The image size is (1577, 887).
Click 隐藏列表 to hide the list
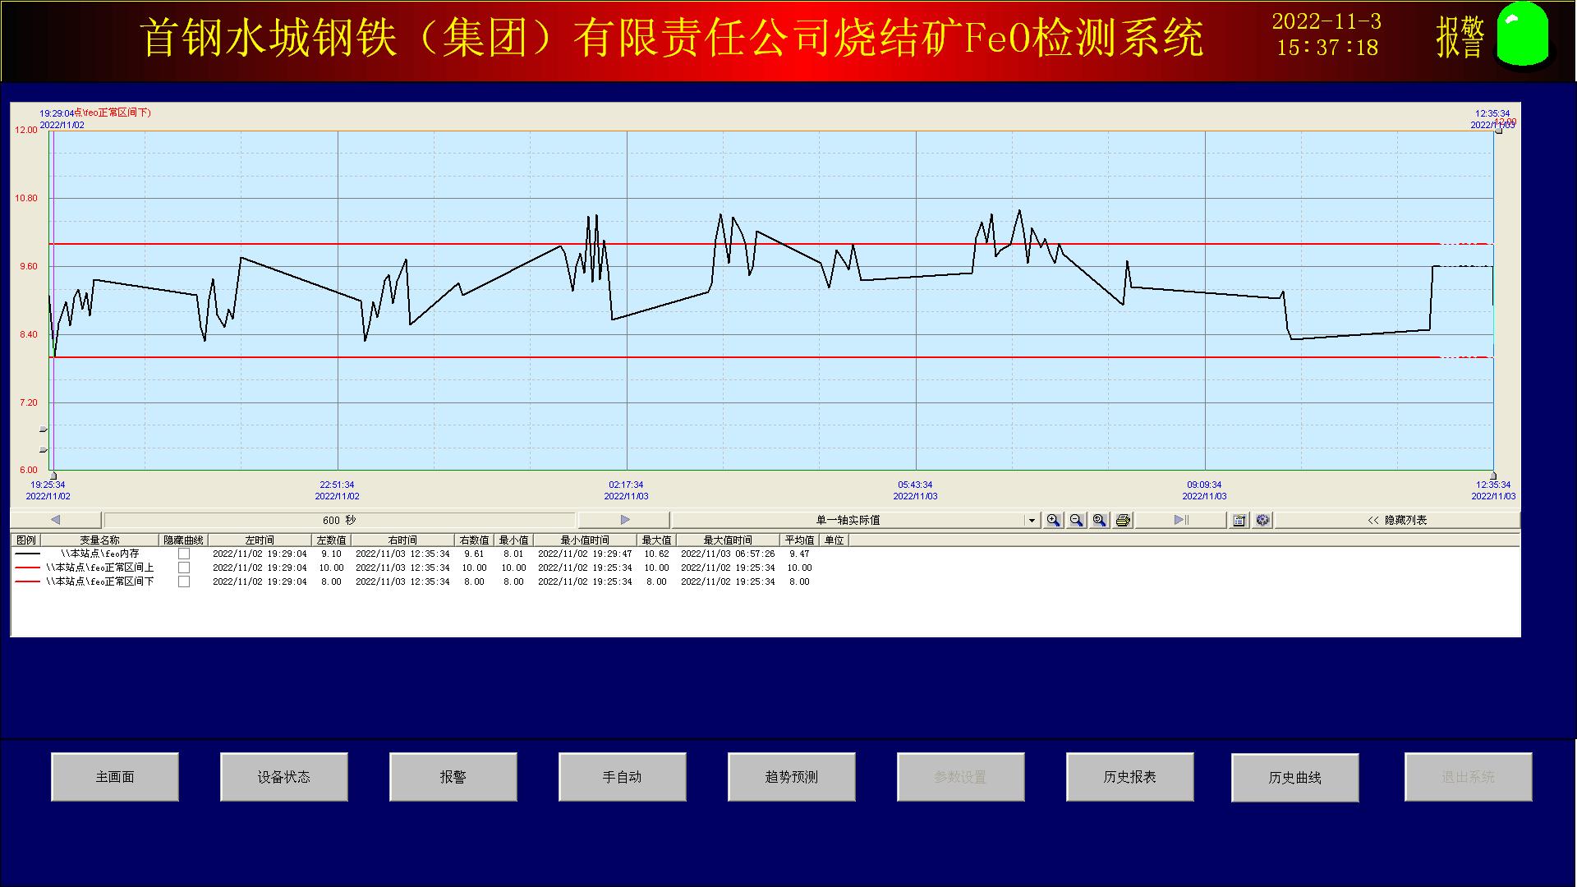(1397, 520)
